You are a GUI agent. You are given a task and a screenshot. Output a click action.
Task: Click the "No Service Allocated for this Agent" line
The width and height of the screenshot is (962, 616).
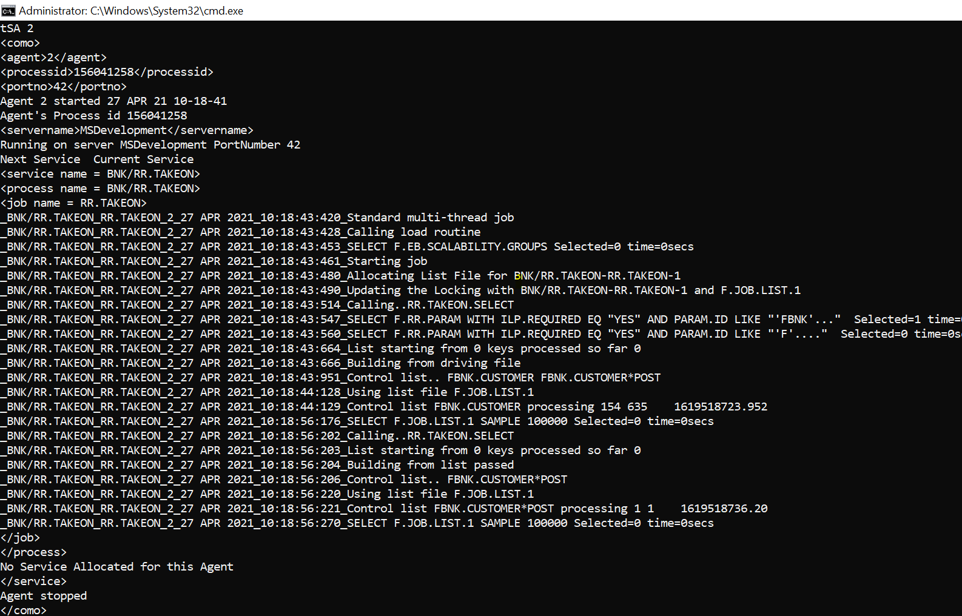tap(117, 567)
